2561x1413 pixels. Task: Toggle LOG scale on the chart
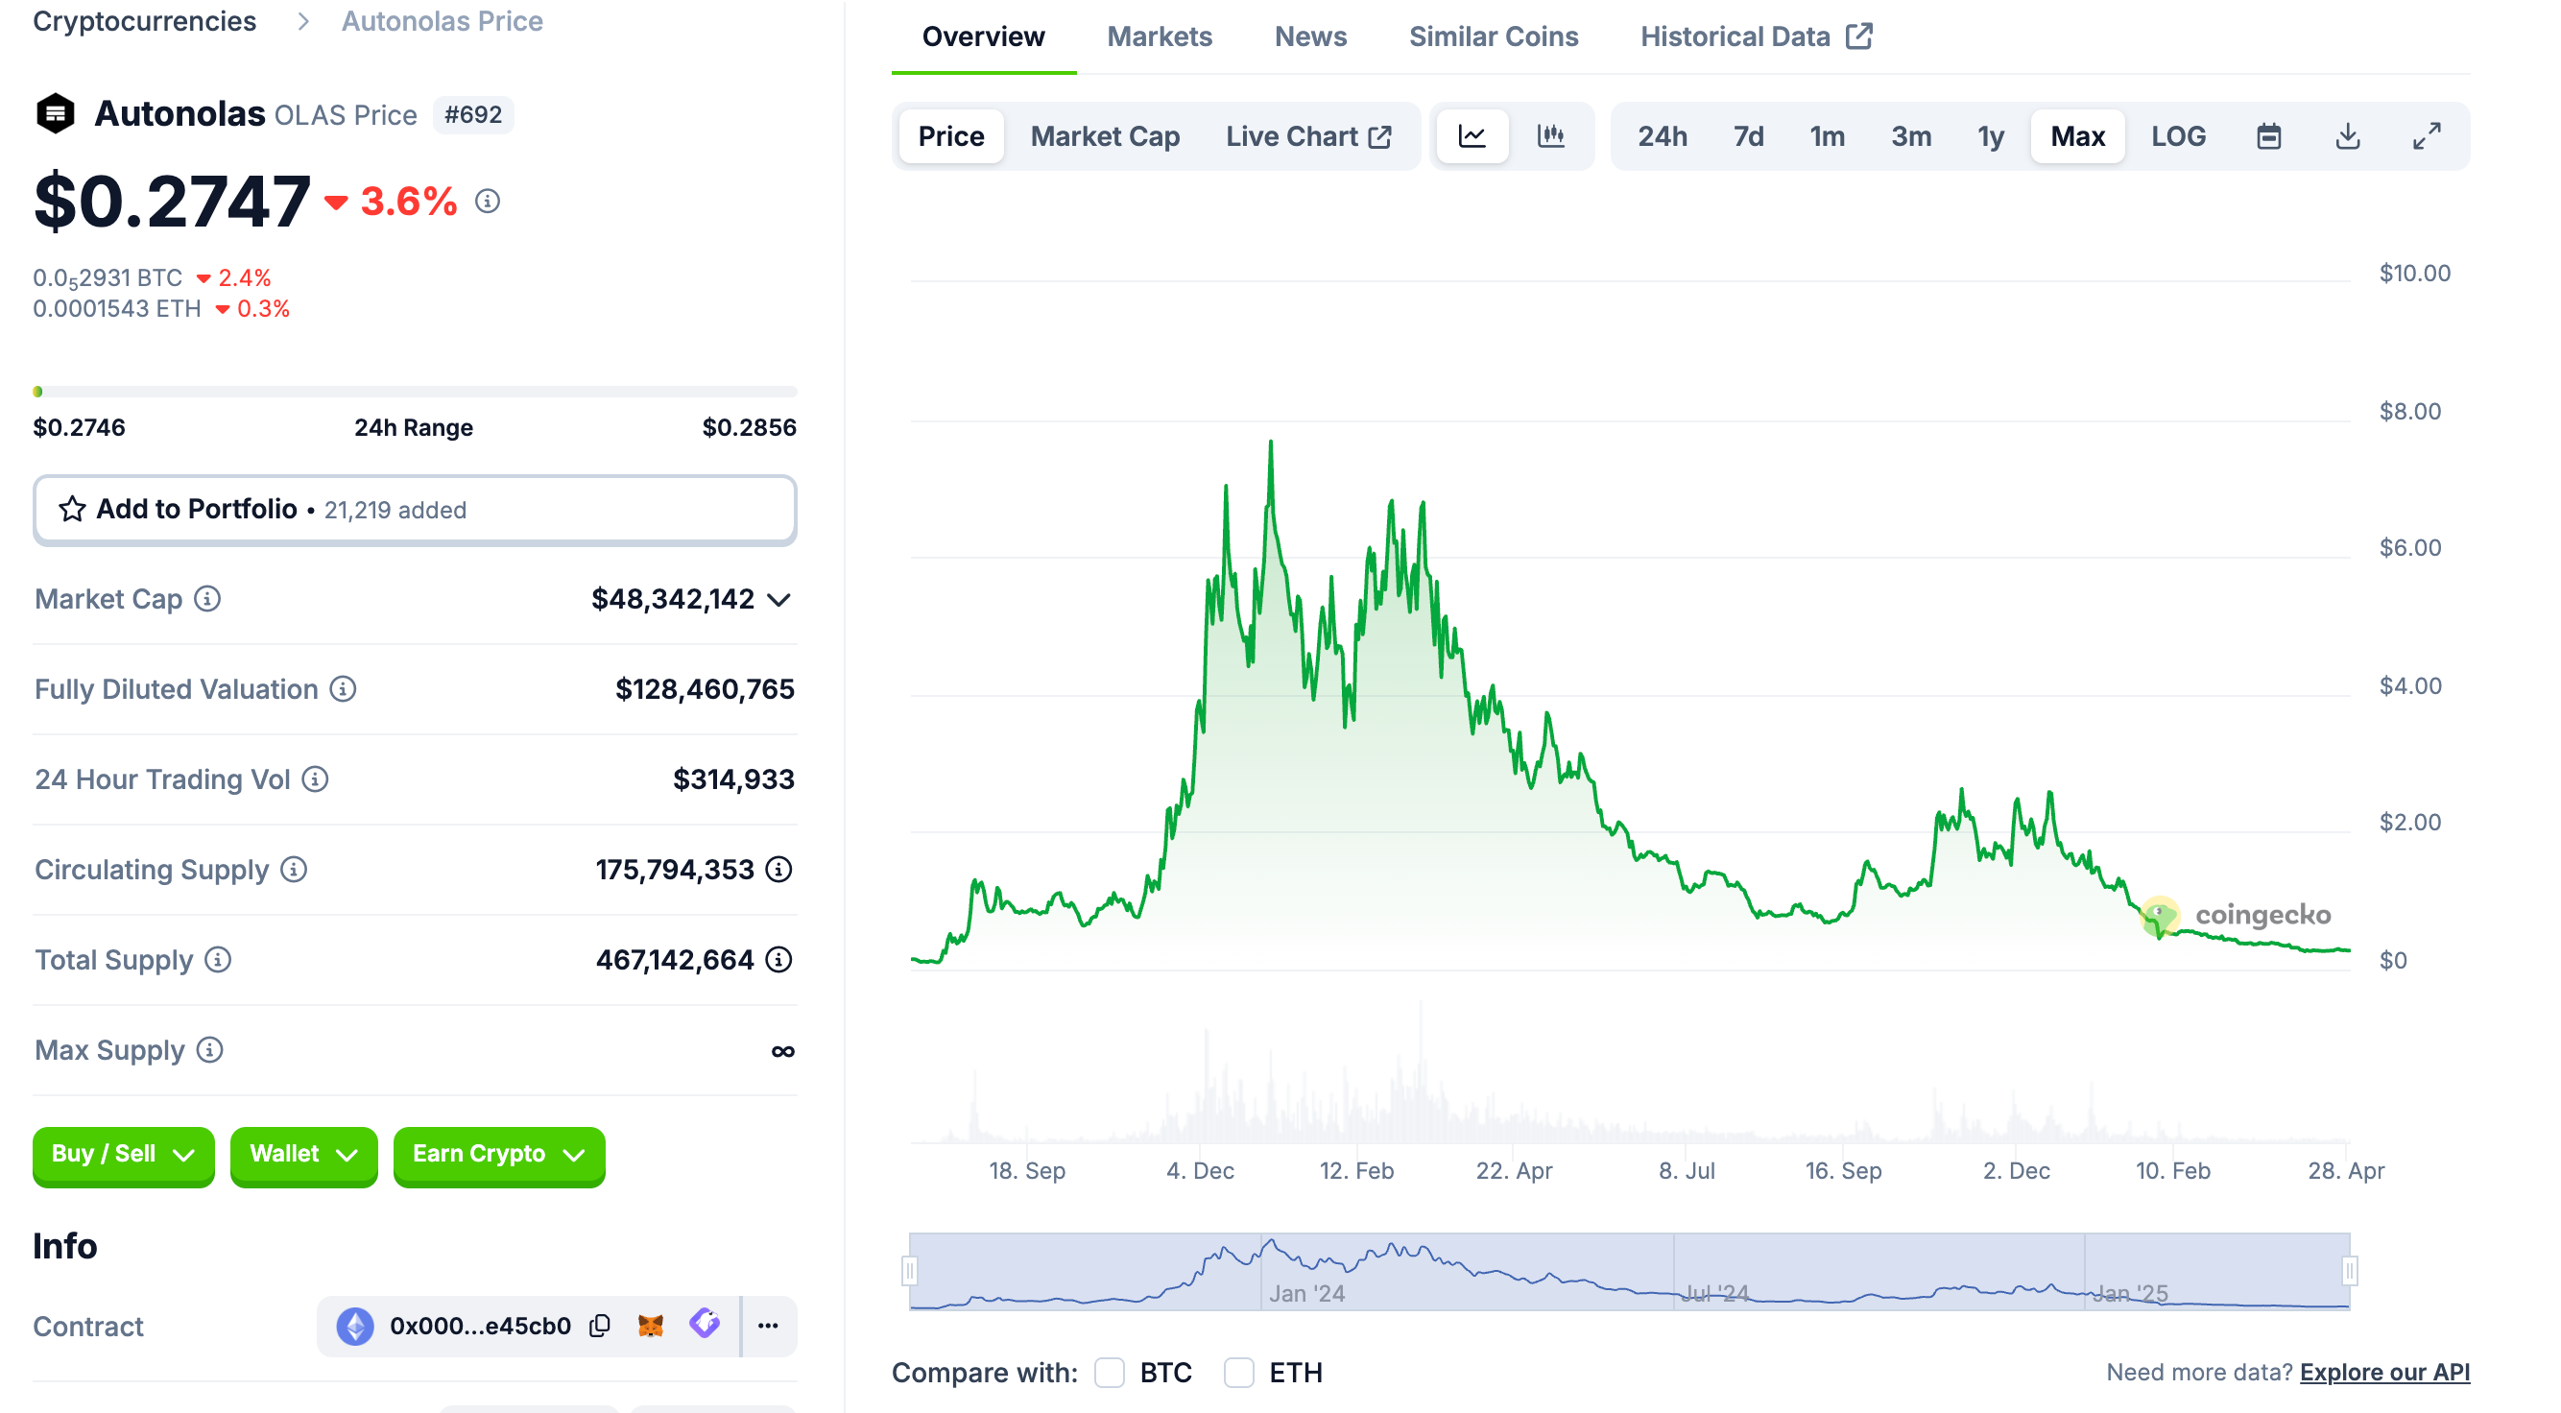tap(2178, 136)
